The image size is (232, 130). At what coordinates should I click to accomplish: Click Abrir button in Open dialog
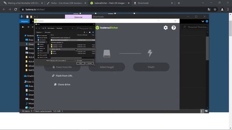point(80,64)
